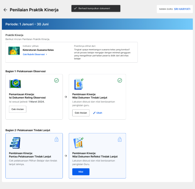Click arrow between Bagian 1 observation cards
Image resolution: width=195 pixels, height=189 pixels.
coord(66,97)
